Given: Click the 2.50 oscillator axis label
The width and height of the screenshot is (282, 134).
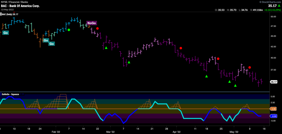Looking at the screenshot, I should pos(273,103).
